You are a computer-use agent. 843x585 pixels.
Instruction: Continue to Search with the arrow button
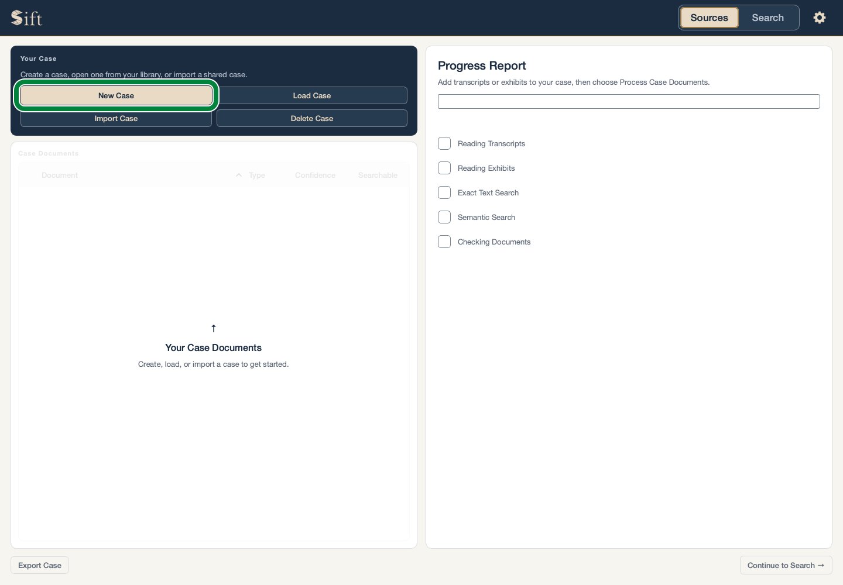tap(786, 565)
